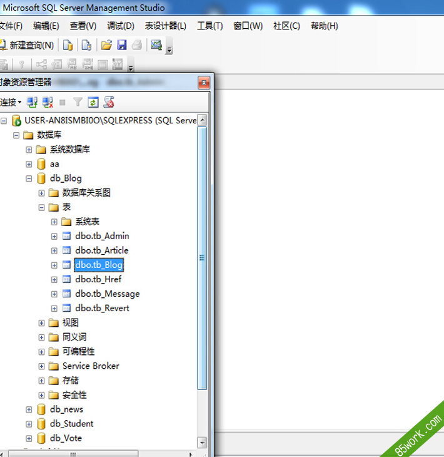This screenshot has height=457, width=444.
Task: Expand the 视图 folder
Action: (x=42, y=323)
